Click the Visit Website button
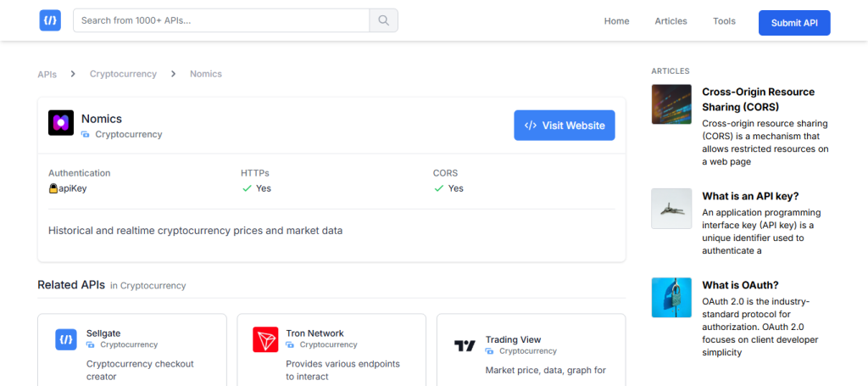 [564, 126]
